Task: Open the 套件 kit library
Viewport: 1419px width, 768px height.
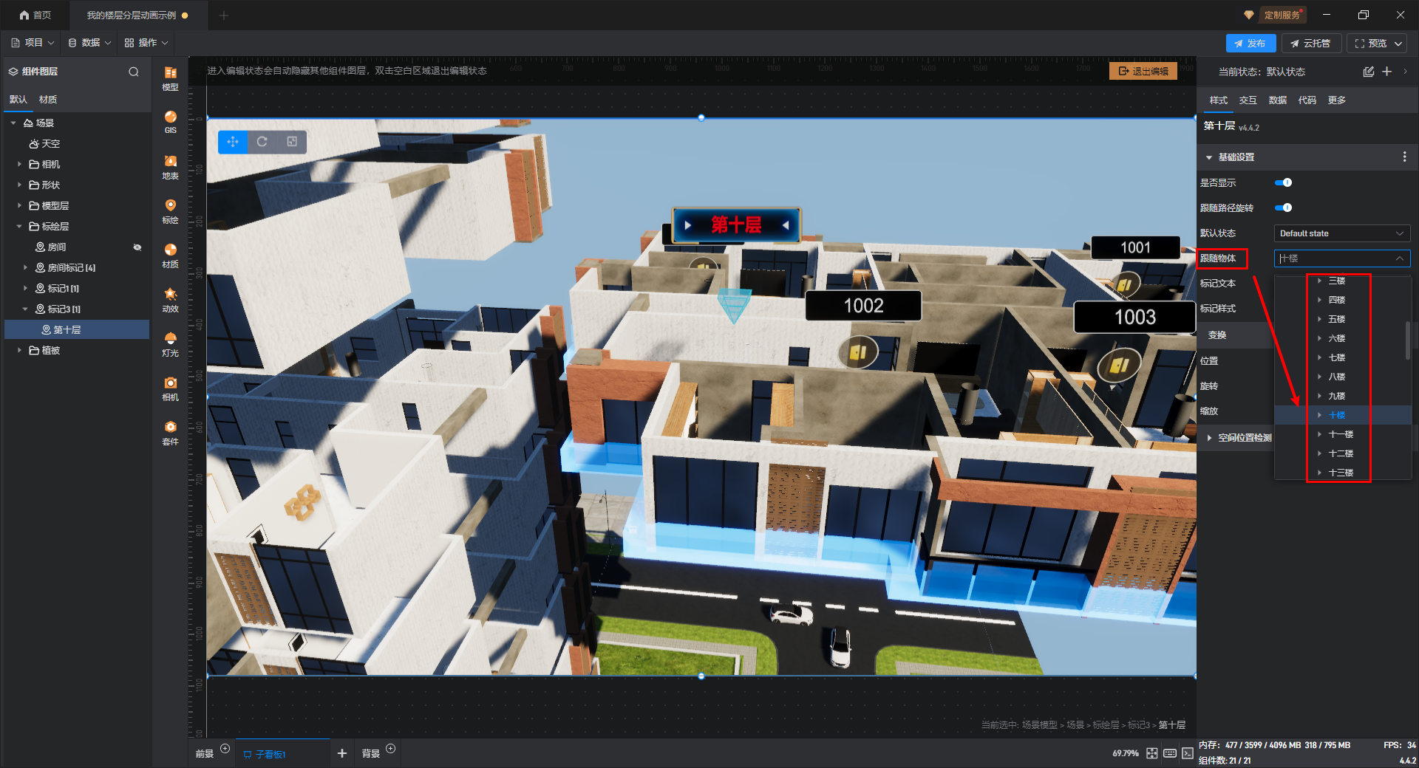Action: tap(170, 433)
